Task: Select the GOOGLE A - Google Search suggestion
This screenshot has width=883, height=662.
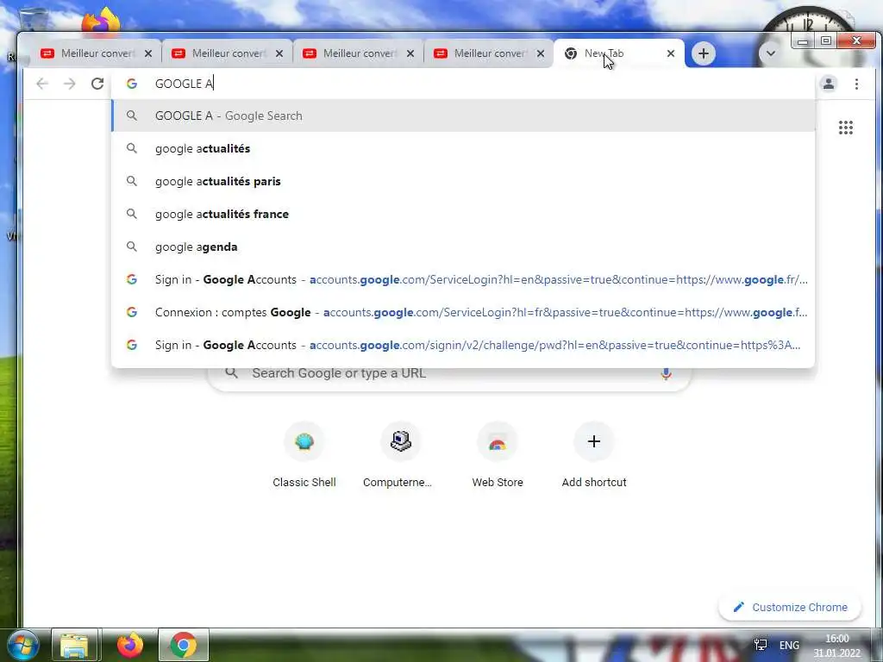Action: point(463,116)
